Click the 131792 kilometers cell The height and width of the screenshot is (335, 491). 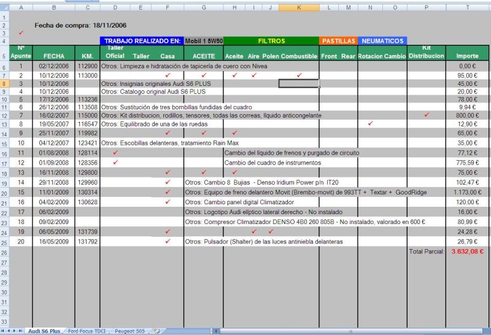(87, 241)
